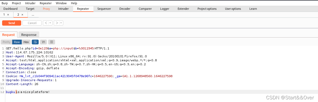Viewport: 318px width, 102px height.
Task: Click the request body text 'bugku is a nice plateform!'
Action: coord(28,92)
